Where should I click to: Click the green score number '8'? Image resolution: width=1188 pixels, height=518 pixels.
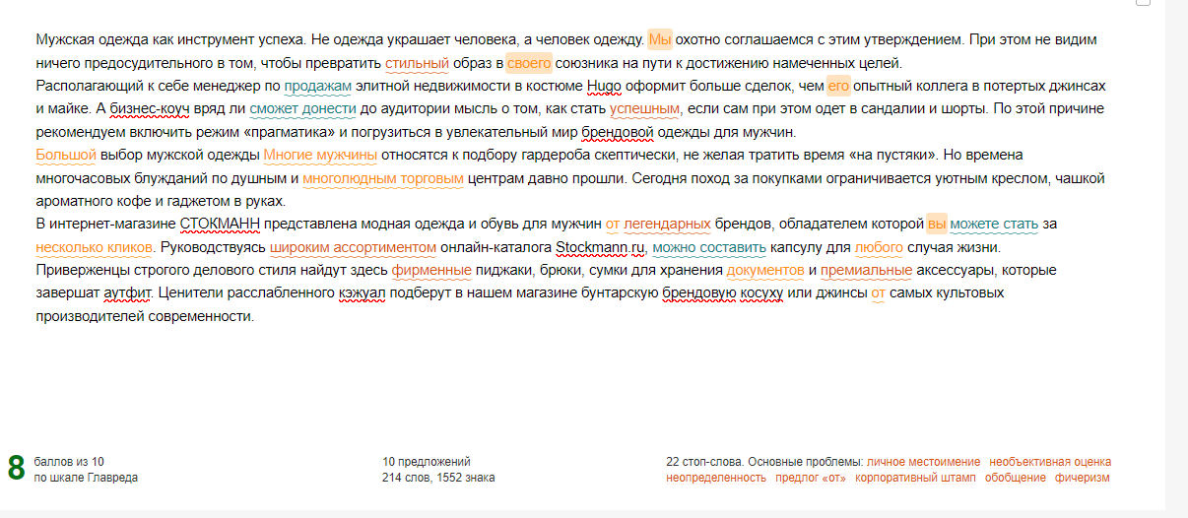pos(16,469)
